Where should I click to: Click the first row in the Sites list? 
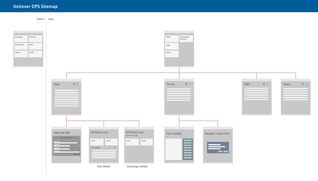click(67, 90)
